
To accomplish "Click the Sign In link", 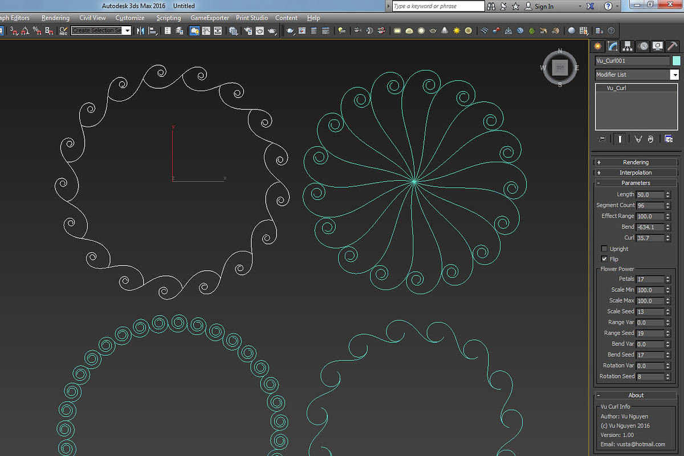I will point(544,6).
